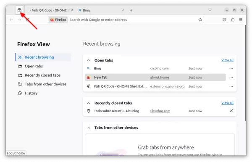This screenshot has width=252, height=162.
Task: Open the Wifi QR Code - GNOME Shell row
Action: tap(155, 86)
